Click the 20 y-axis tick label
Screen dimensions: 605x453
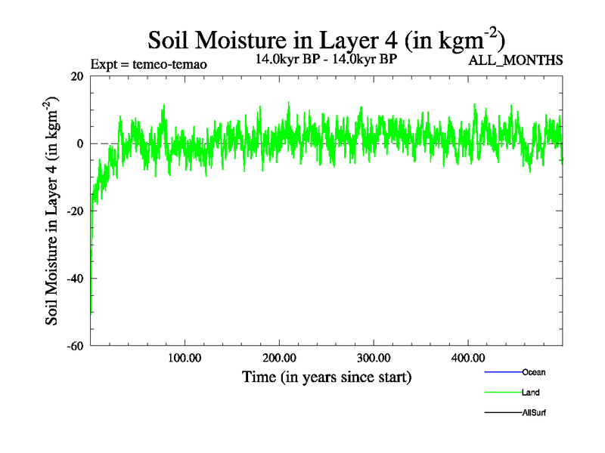[76, 76]
